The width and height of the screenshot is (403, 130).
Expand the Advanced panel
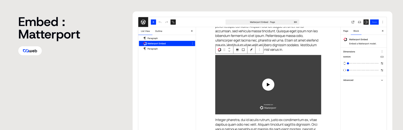pyautogui.click(x=364, y=80)
